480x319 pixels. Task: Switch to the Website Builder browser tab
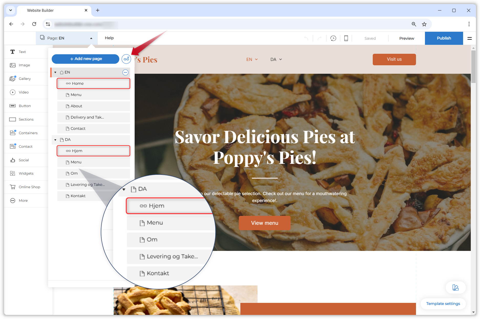click(x=40, y=10)
